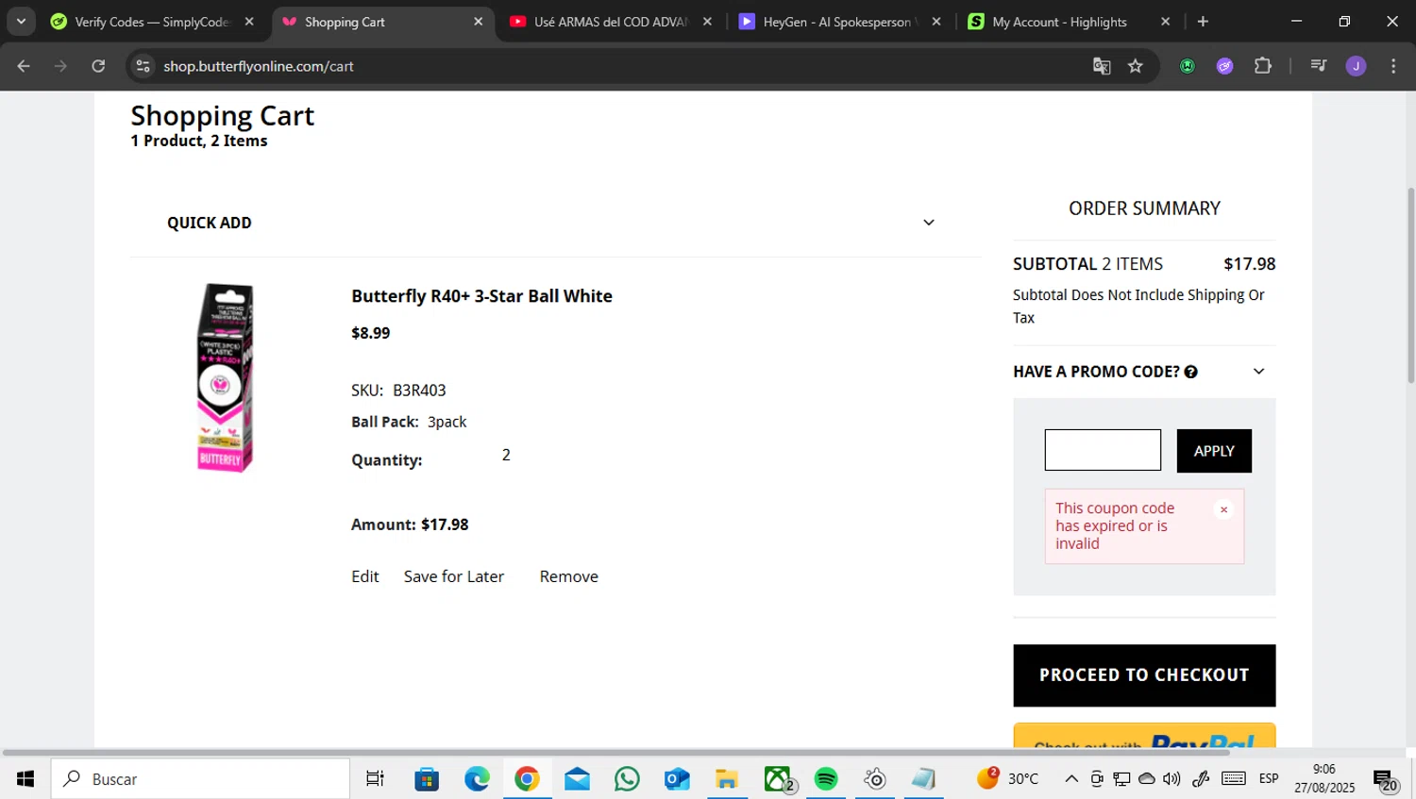This screenshot has height=799, width=1416.
Task: Open Outlook from taskbar
Action: [x=677, y=779]
